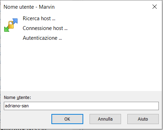This screenshot has height=130, width=163.
Task: Select the Connessione host status line
Action: coord(45,28)
